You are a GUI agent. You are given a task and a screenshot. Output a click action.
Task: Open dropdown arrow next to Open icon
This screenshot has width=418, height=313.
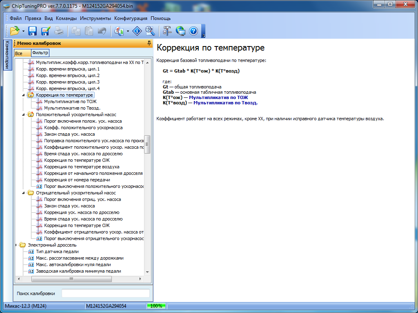coord(23,31)
